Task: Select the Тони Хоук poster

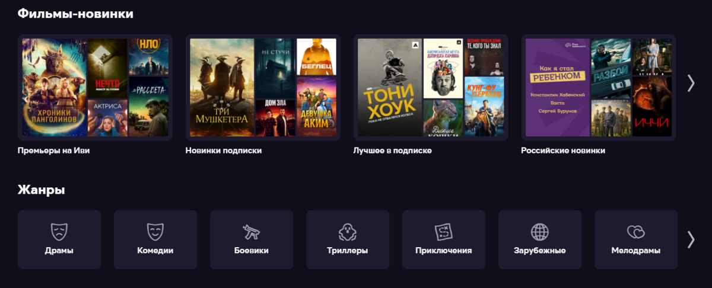Action: 390,88
